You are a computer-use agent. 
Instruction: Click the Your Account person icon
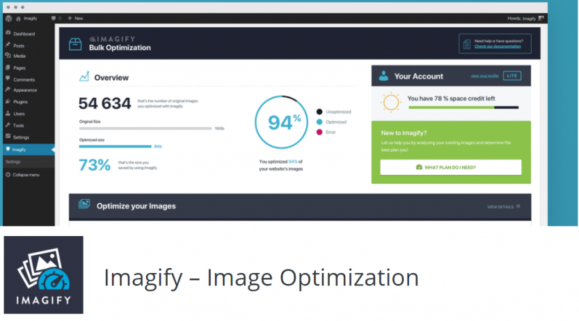[x=383, y=76]
